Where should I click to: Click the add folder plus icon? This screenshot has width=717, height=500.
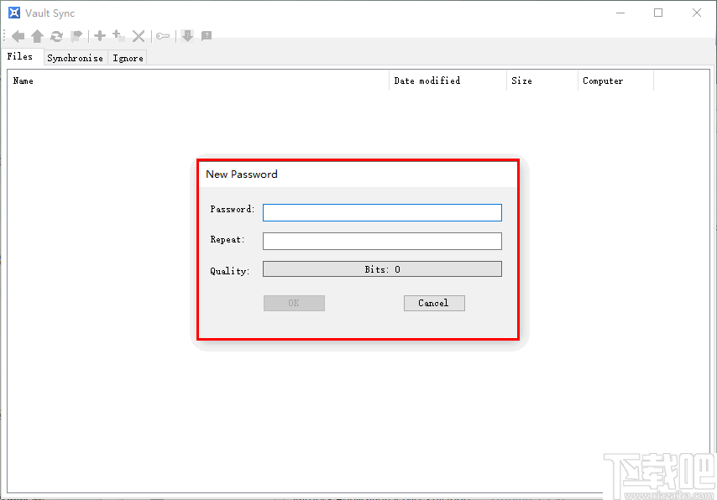click(x=118, y=35)
